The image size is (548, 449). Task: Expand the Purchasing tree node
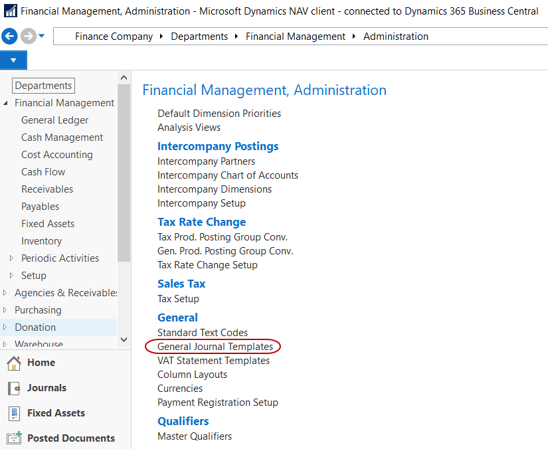(x=6, y=310)
